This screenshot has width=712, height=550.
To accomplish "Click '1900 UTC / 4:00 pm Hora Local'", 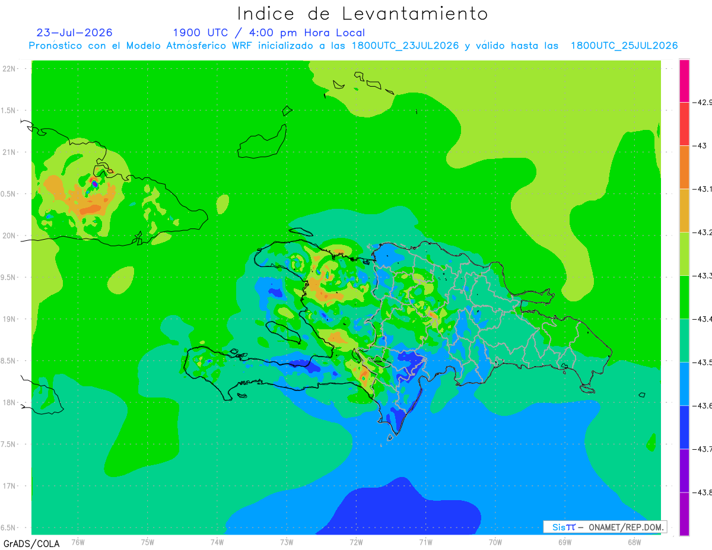I will click(269, 33).
